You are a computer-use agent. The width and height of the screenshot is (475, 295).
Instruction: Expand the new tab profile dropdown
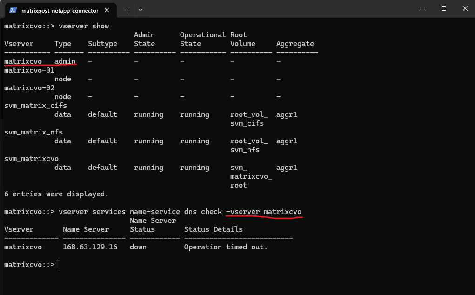[x=140, y=10]
